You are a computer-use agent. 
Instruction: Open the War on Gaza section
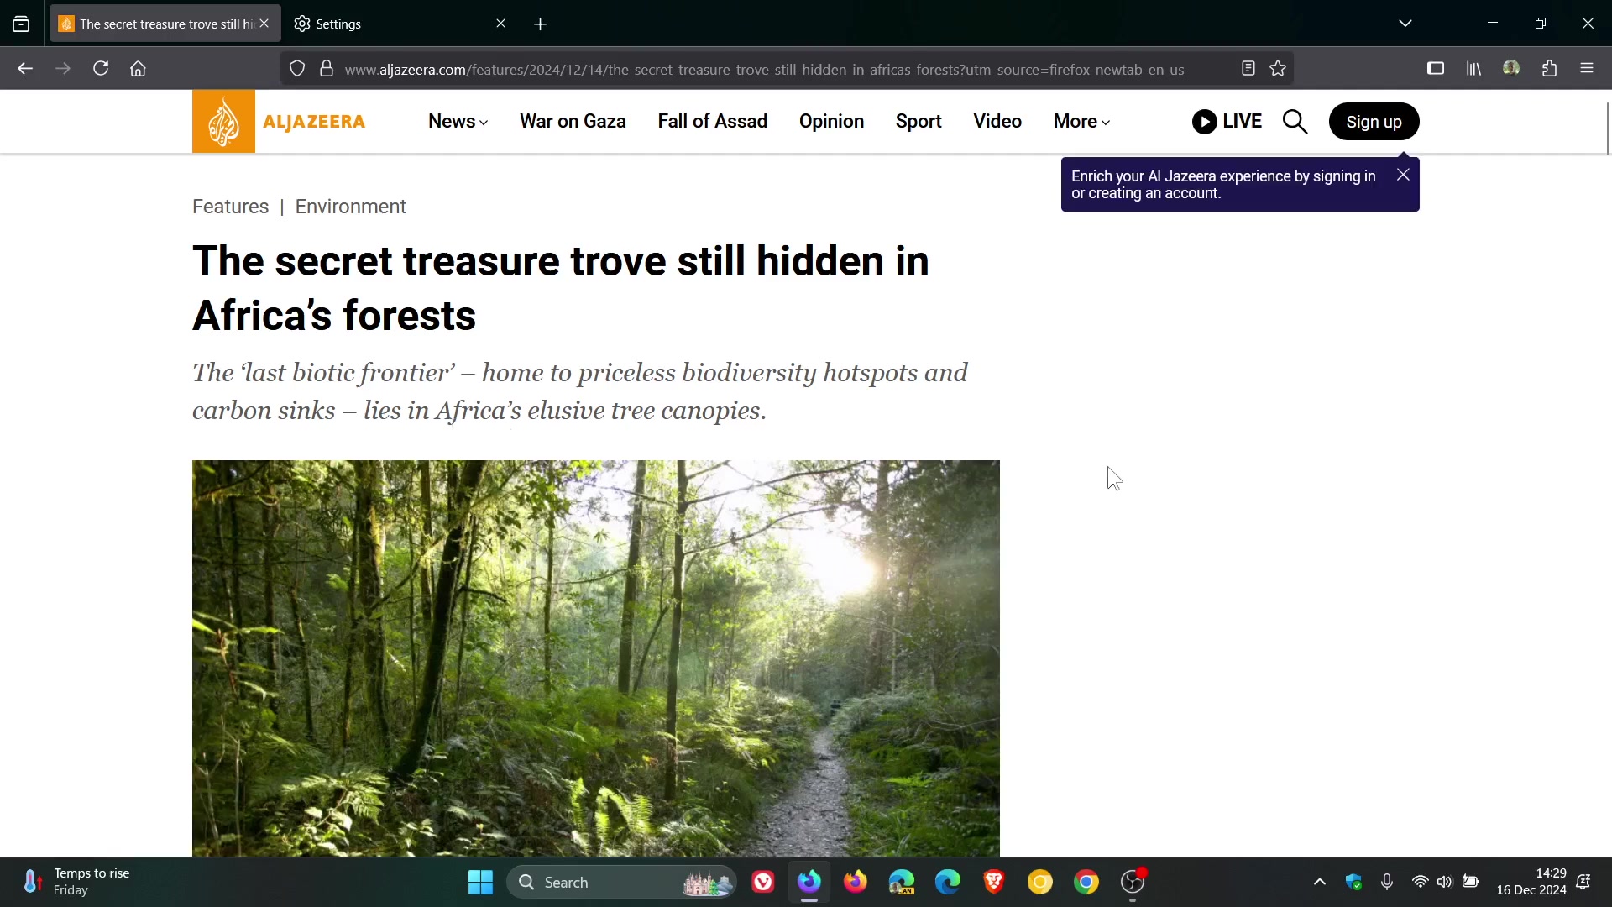[573, 122]
